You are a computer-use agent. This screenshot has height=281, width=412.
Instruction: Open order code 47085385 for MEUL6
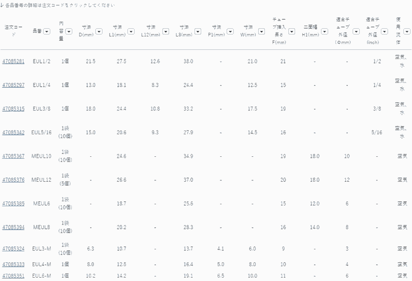(x=13, y=203)
